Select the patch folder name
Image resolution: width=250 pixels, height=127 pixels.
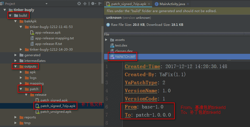click(34, 89)
